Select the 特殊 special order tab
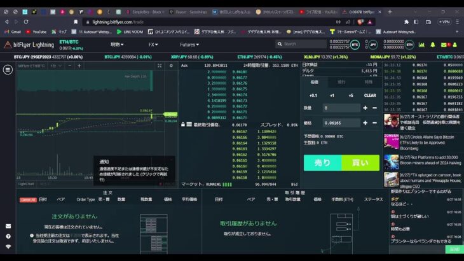The height and width of the screenshot is (261, 464). pyautogui.click(x=369, y=82)
